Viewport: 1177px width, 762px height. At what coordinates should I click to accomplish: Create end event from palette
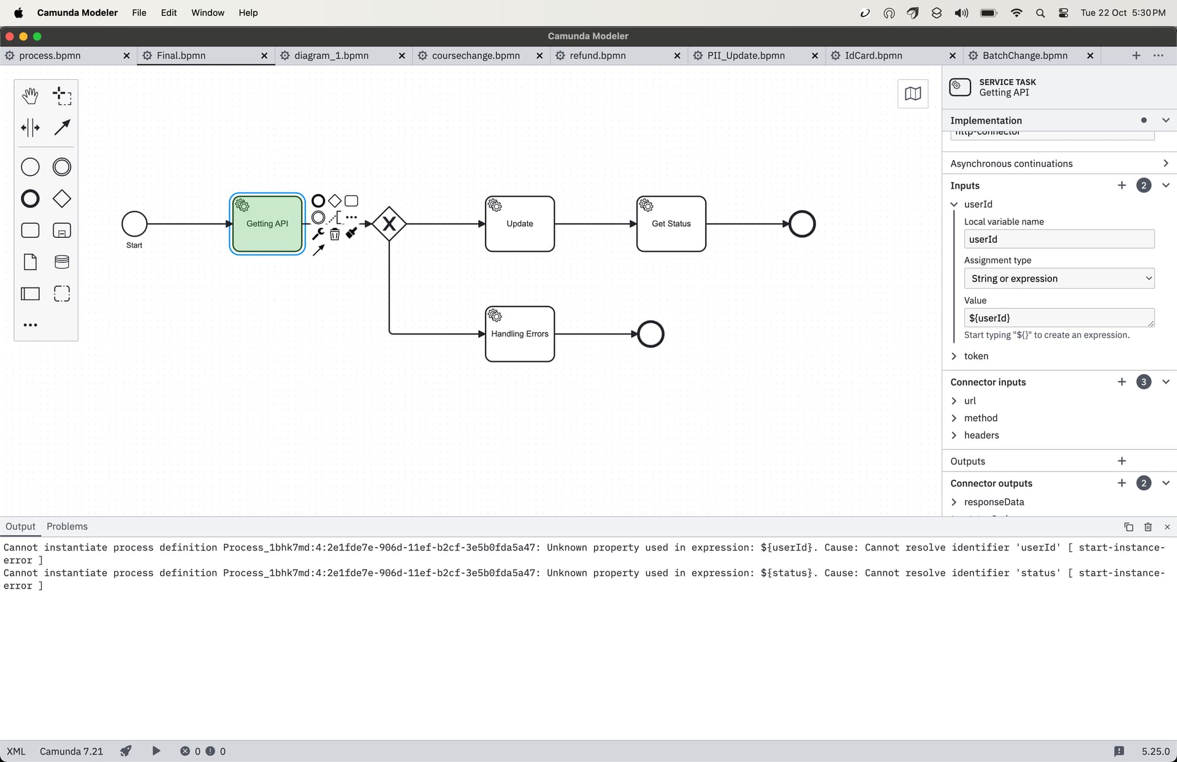(30, 199)
